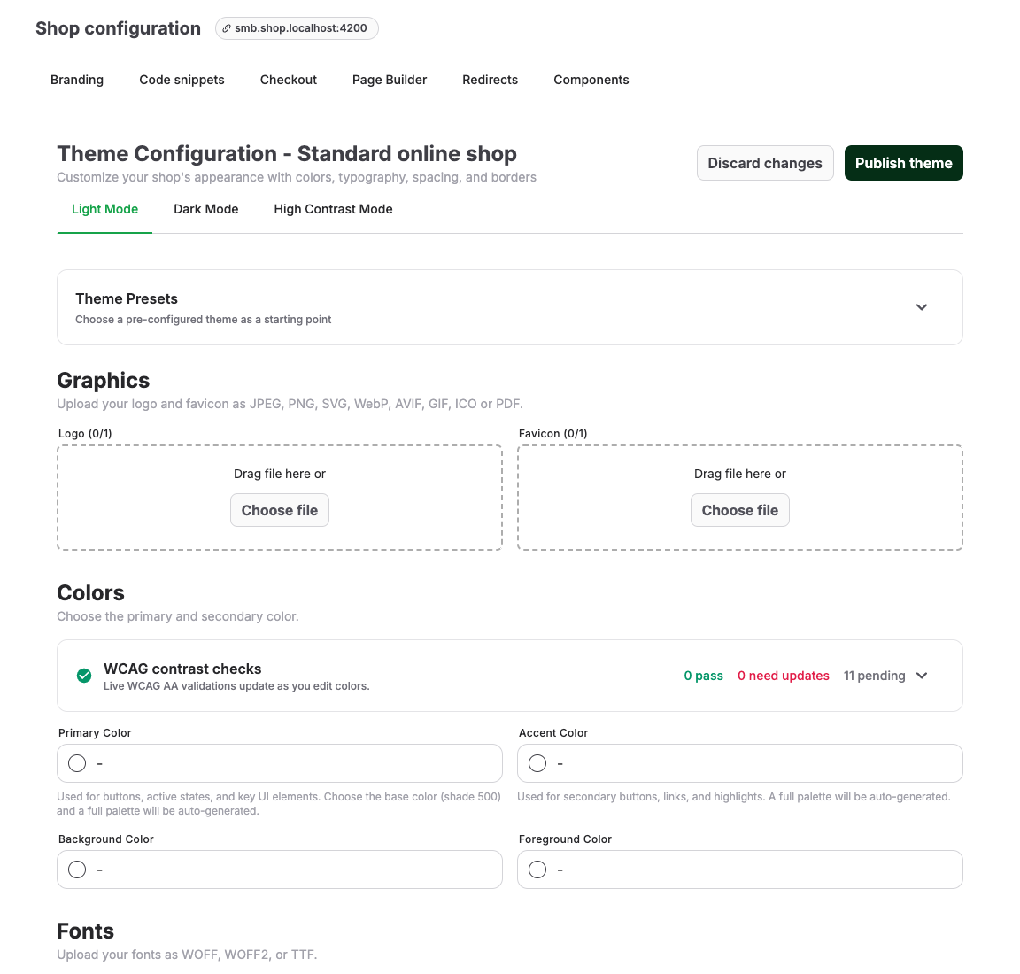Expand the Theme Presets chevron
This screenshot has width=1020, height=974.
click(x=921, y=307)
